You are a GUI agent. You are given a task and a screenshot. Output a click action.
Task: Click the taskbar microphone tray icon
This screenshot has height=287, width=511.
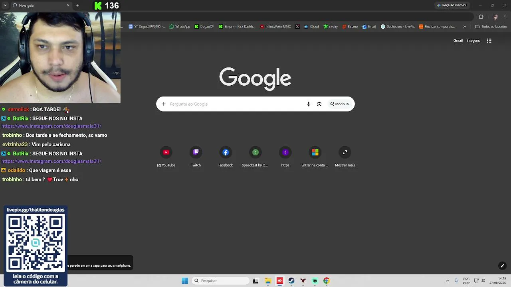tap(456, 281)
